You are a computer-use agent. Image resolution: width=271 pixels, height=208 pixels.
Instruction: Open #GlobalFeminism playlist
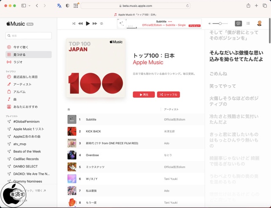click(x=28, y=121)
